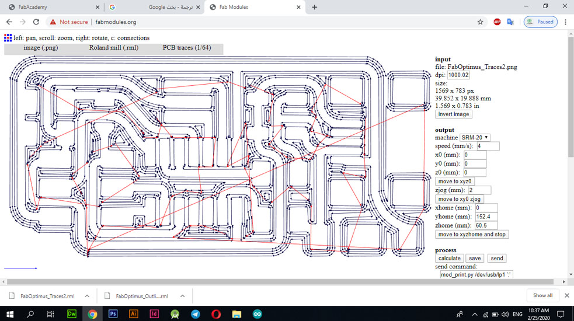Expand FabOptimus_Traces2.rml download options

click(x=87, y=296)
